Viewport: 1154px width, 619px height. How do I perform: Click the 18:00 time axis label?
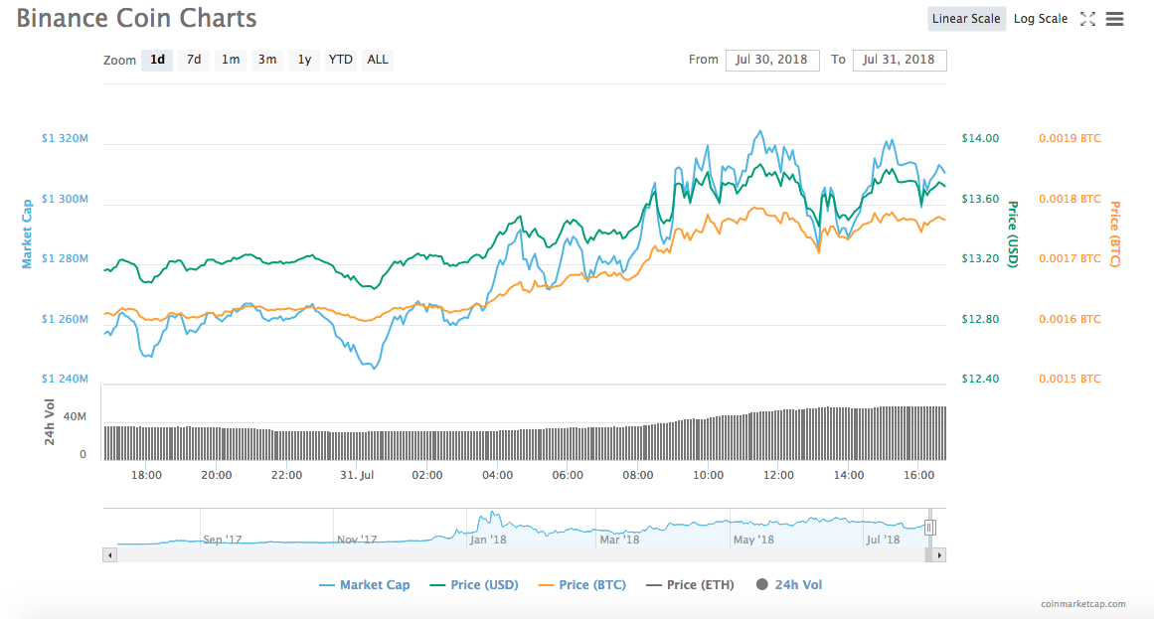click(146, 476)
